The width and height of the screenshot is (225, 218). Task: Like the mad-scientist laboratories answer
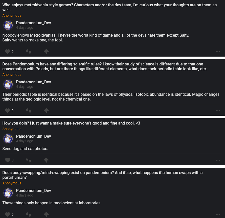click(x=8, y=214)
